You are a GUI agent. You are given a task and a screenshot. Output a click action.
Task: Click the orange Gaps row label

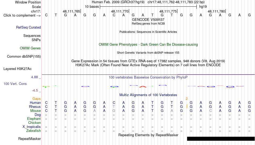37,99
